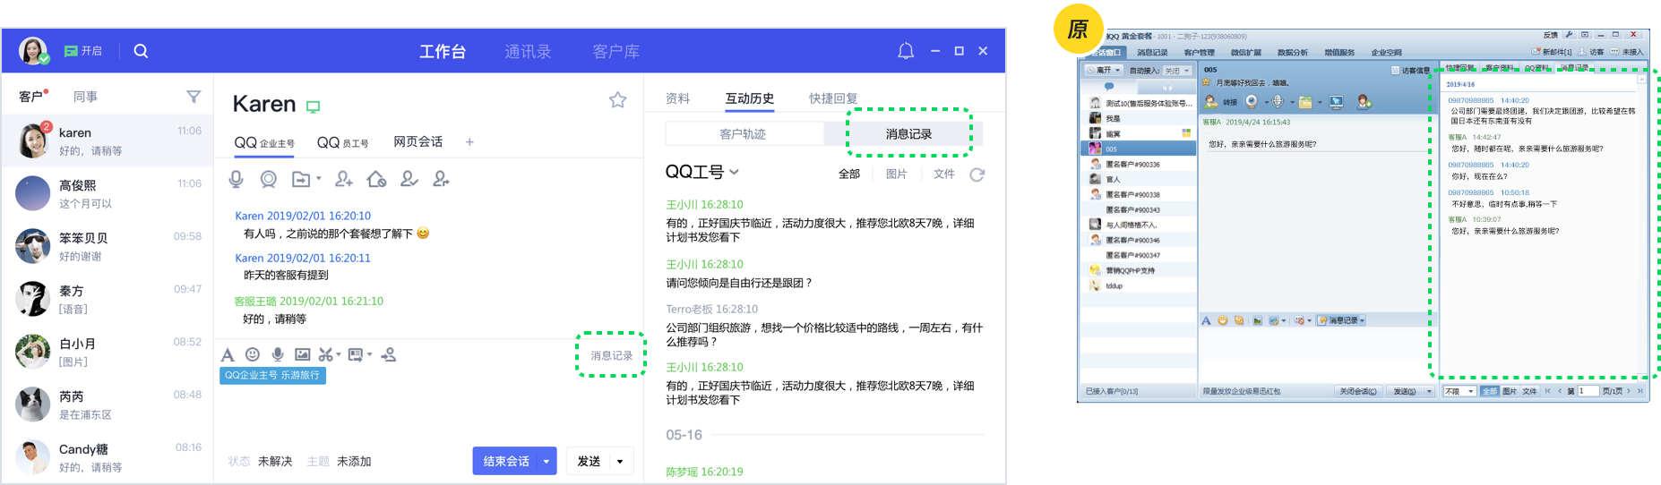
Task: Click the green online-device icon beside Karen
Action: [x=314, y=106]
